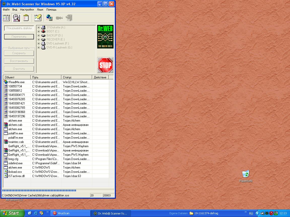Image resolution: width=290 pixels, height=217 pixels.
Task: Select the magnifier scan view icon
Action: (16, 18)
